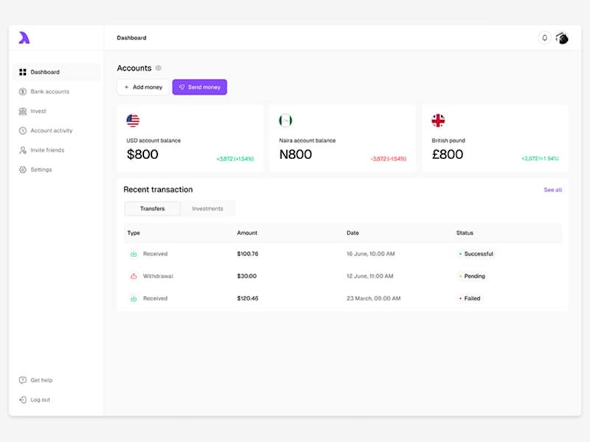Select the $30.00 amount cell
The height and width of the screenshot is (442, 590).
coord(246,276)
